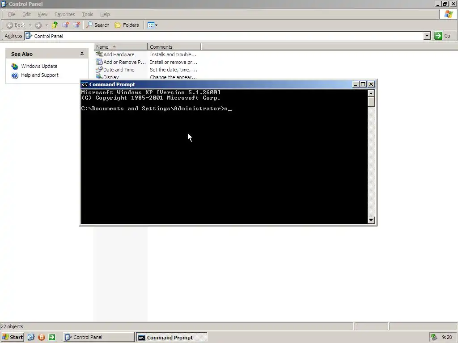
Task: Minimize the Command Prompt window
Action: tap(356, 84)
